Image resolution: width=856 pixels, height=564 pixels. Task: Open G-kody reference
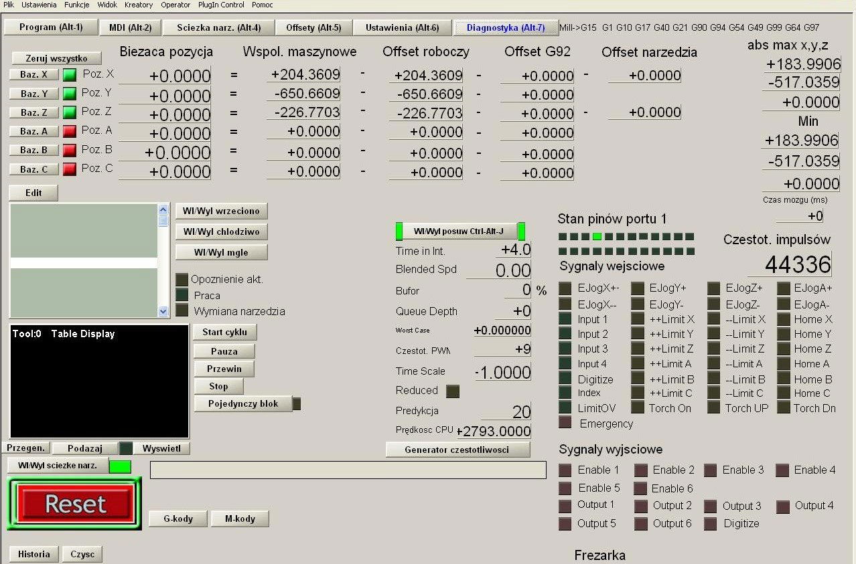coord(178,519)
